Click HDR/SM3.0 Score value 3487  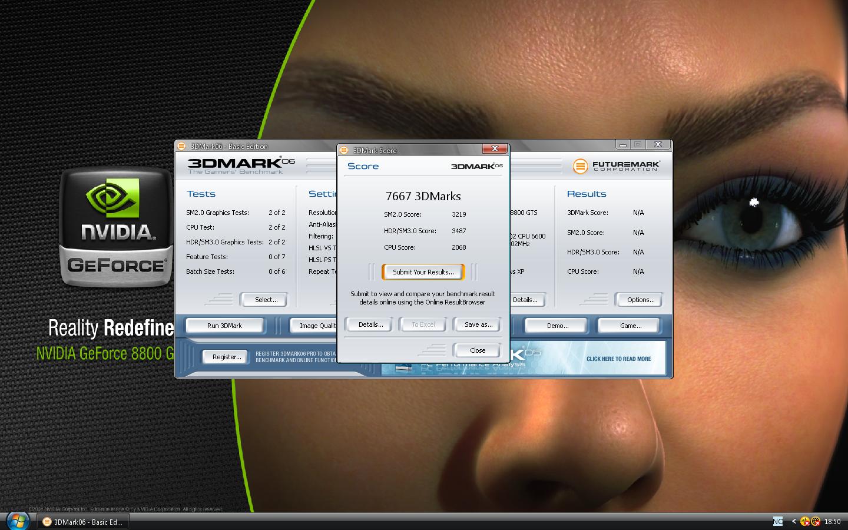pyautogui.click(x=459, y=231)
